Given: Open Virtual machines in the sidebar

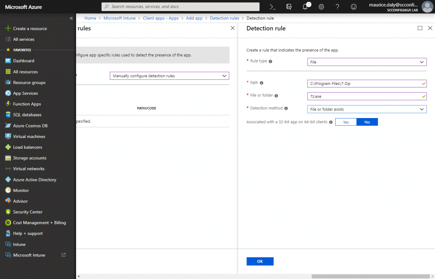Looking at the screenshot, I should click(29, 136).
